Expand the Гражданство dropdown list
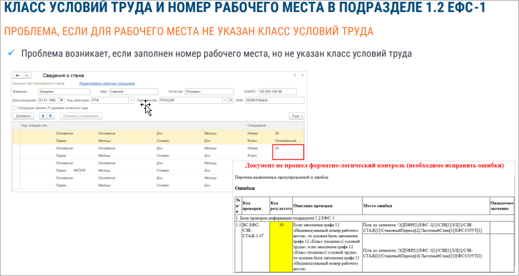The height and width of the screenshot is (276, 519). (x=225, y=100)
